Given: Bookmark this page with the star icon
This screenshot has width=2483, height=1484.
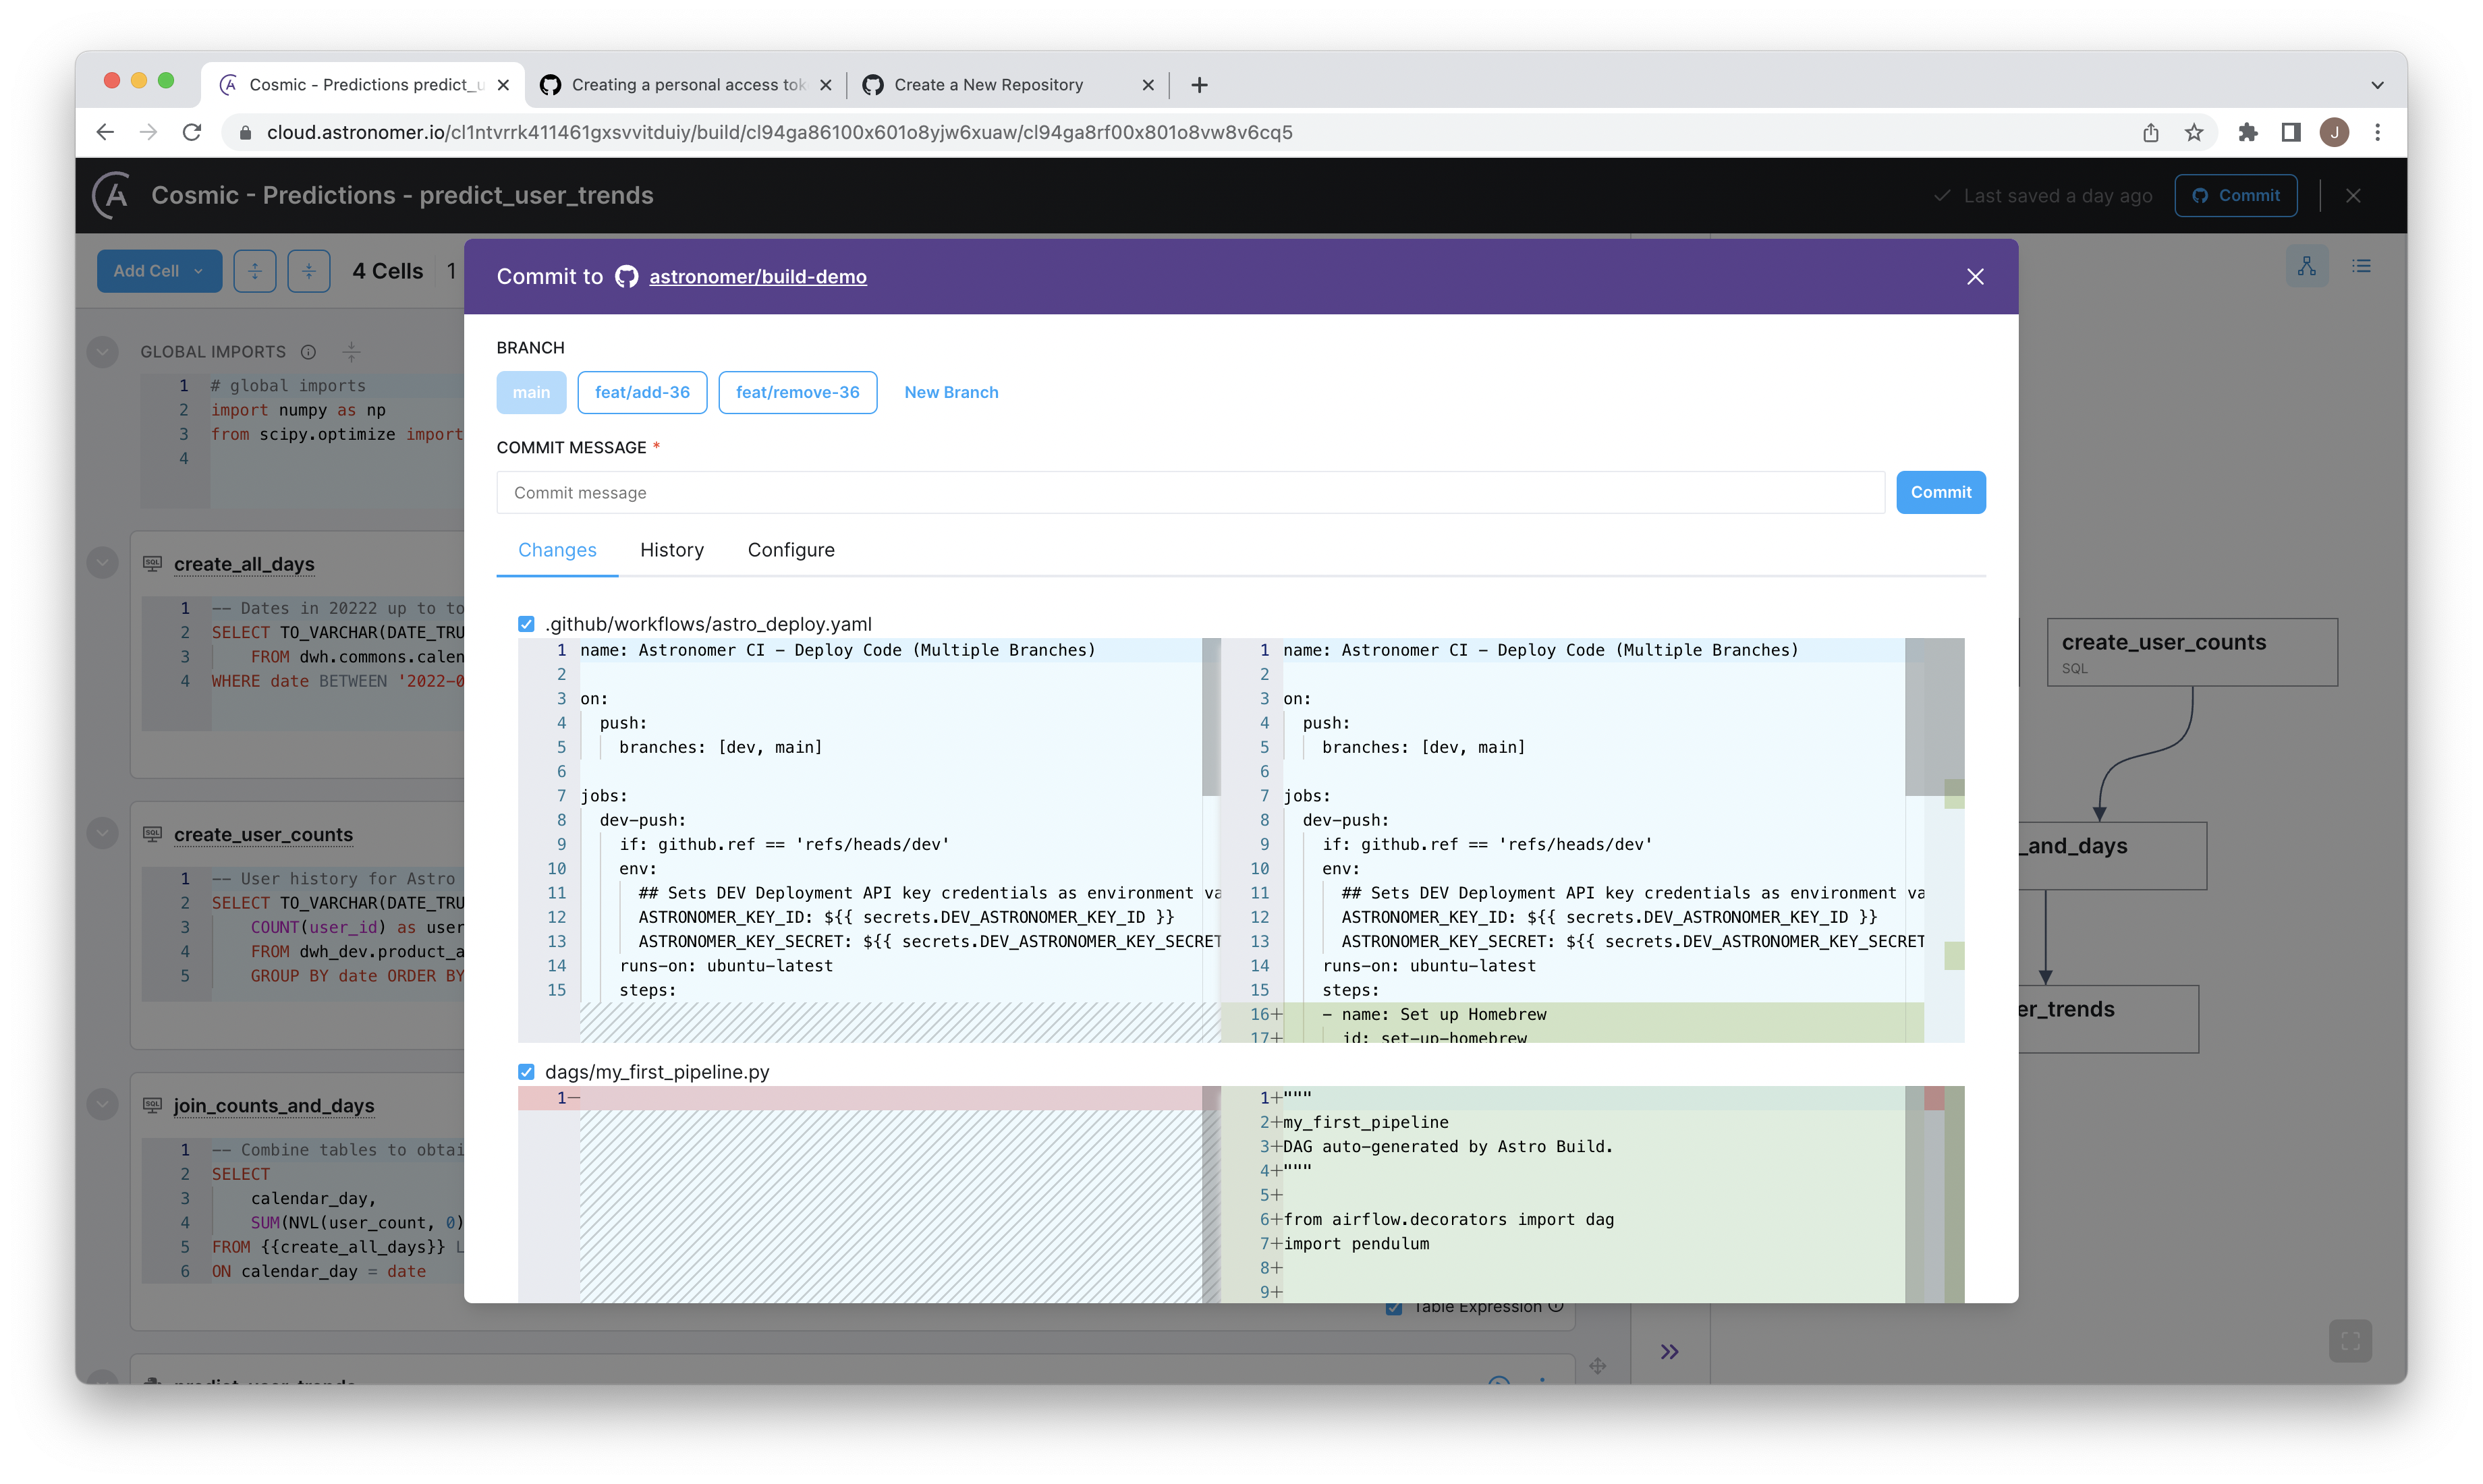Looking at the screenshot, I should click(2193, 132).
